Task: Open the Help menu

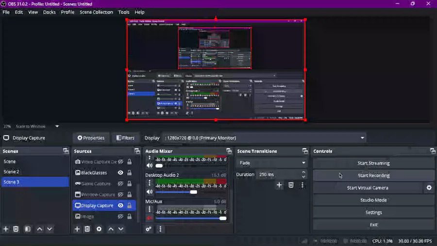Action: 139,12
